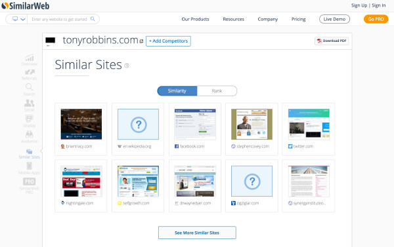
Task: Open the Mobile Apps sidebar section
Action: [x=29, y=168]
